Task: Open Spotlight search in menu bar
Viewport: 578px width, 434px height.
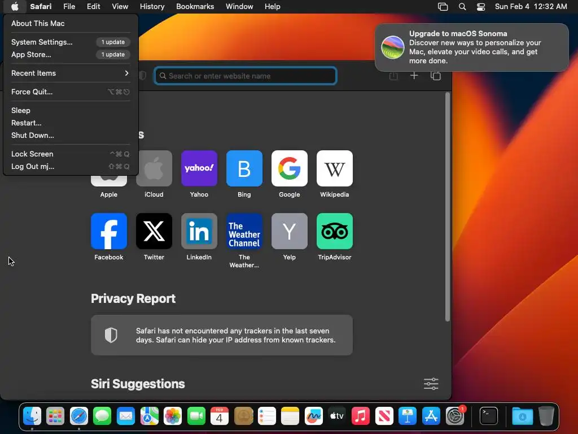Action: pos(462,7)
